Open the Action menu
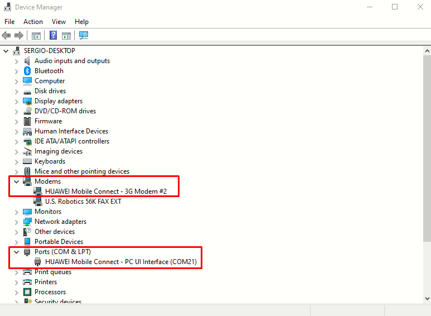Image resolution: width=431 pixels, height=316 pixels. coord(33,22)
